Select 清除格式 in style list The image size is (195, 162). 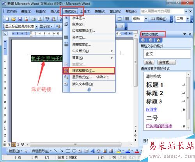point(153,77)
